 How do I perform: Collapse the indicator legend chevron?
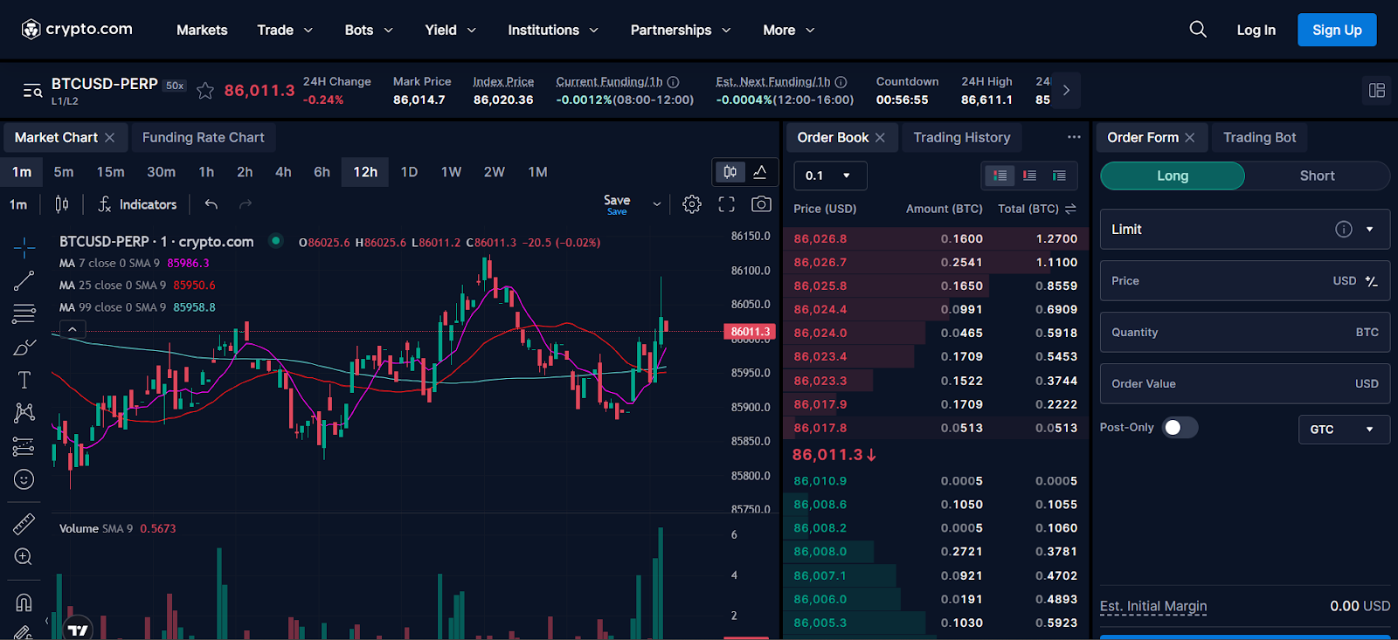73,329
